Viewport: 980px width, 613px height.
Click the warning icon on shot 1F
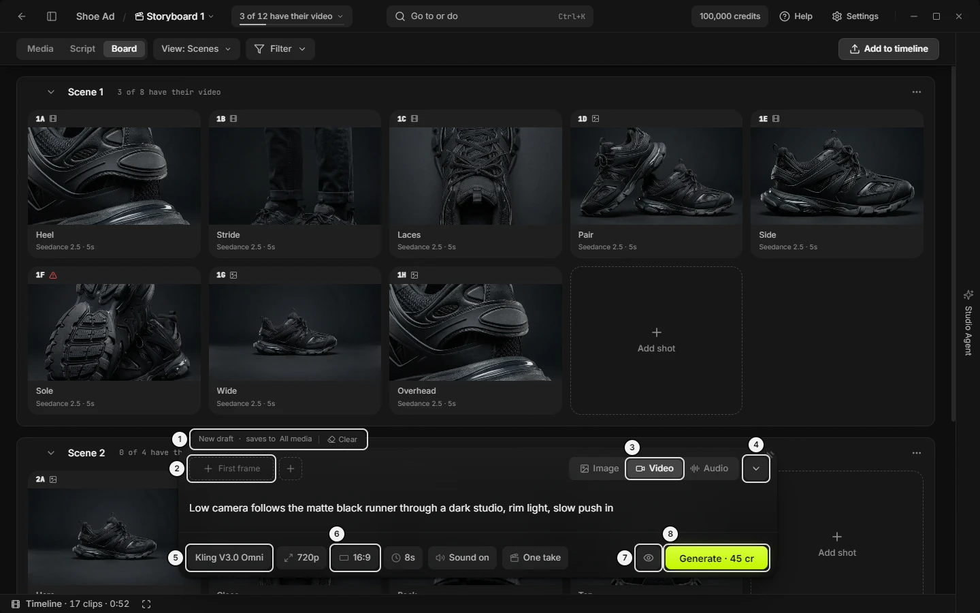(x=53, y=275)
